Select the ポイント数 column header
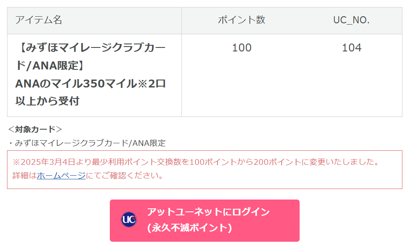This screenshot has height=247, width=409. (242, 20)
